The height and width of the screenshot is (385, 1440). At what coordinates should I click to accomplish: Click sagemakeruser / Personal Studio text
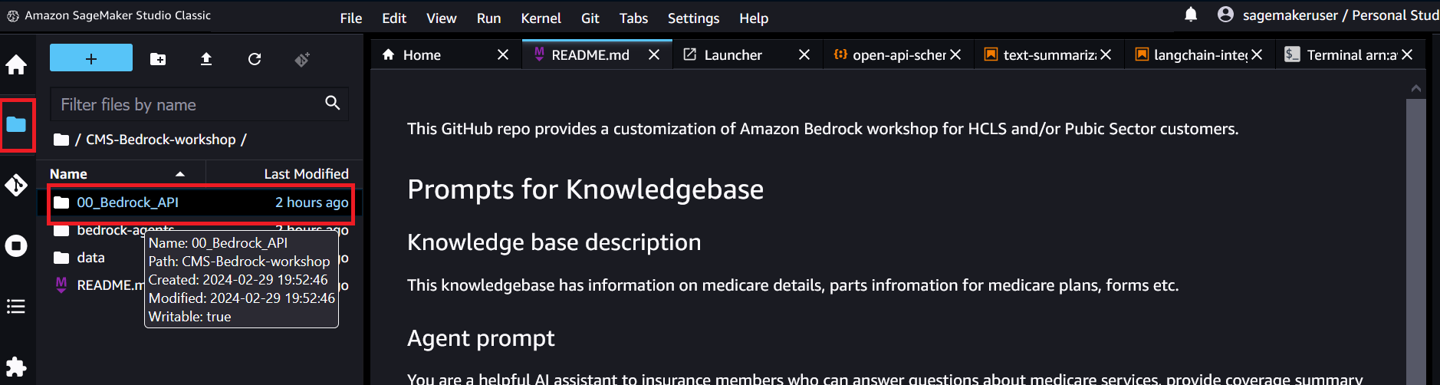pyautogui.click(x=1340, y=15)
